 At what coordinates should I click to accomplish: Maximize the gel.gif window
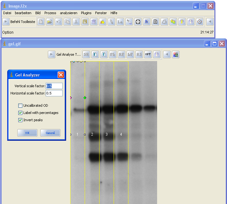(x=214, y=43)
